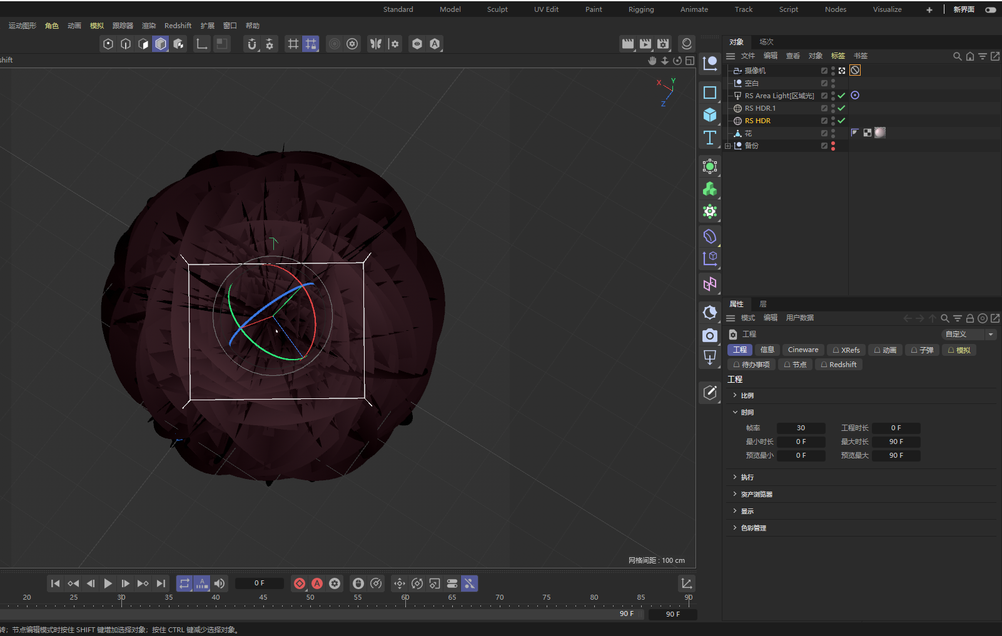Toggle visibility dots for 备份 object
The height and width of the screenshot is (636, 1002).
(x=833, y=146)
